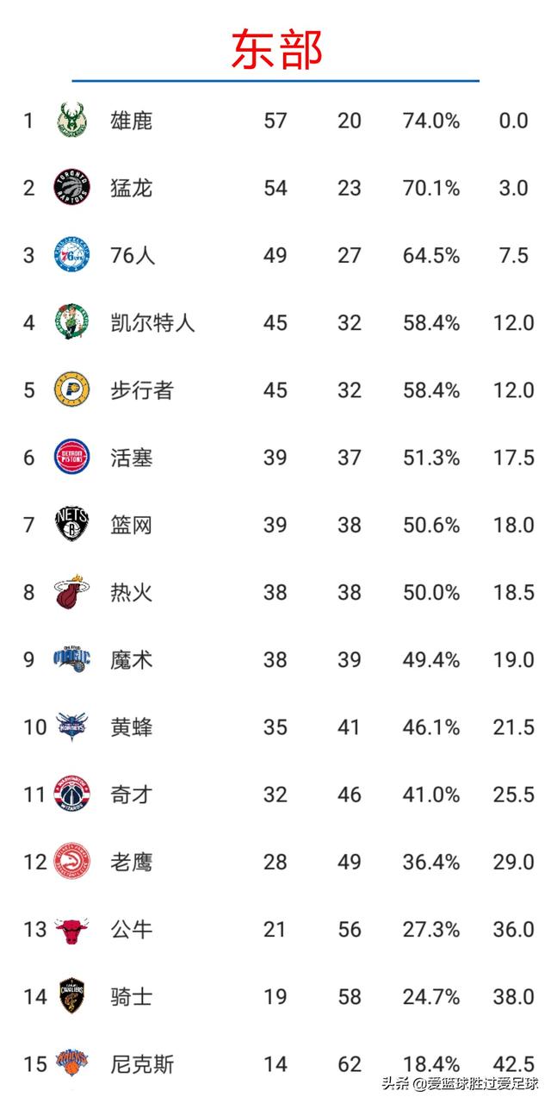Viewport: 551px width, 1103px height.
Task: Open the Philadelphia 76ers logo
Action: pyautogui.click(x=72, y=255)
